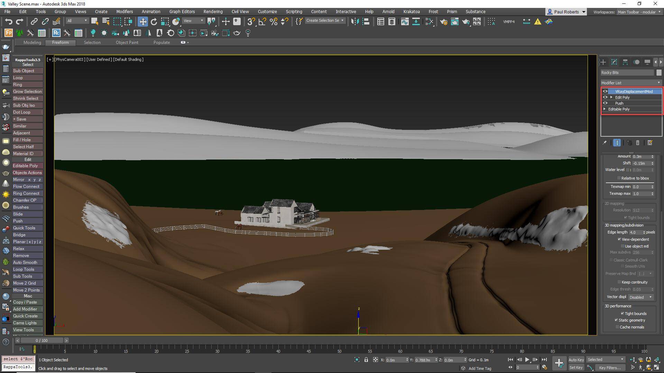Delete modifier using trash icon under stack
664x373 pixels.
(x=638, y=143)
